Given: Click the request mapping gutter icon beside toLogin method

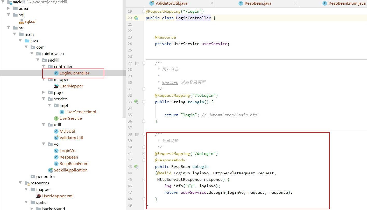Looking at the screenshot, I should click(136, 102).
